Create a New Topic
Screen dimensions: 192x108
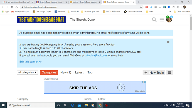154,73
